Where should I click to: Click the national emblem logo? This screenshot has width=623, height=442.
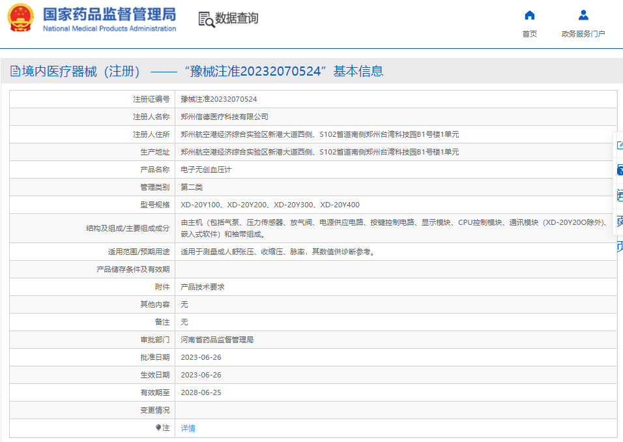tap(21, 18)
